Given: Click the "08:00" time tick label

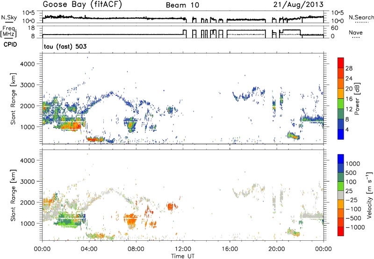Looking at the screenshot, I should [x=136, y=249].
